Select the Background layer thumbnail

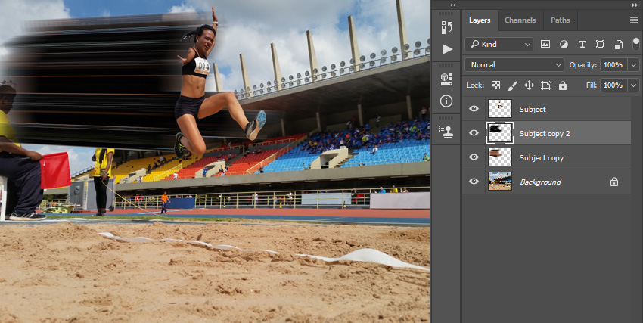click(x=500, y=182)
